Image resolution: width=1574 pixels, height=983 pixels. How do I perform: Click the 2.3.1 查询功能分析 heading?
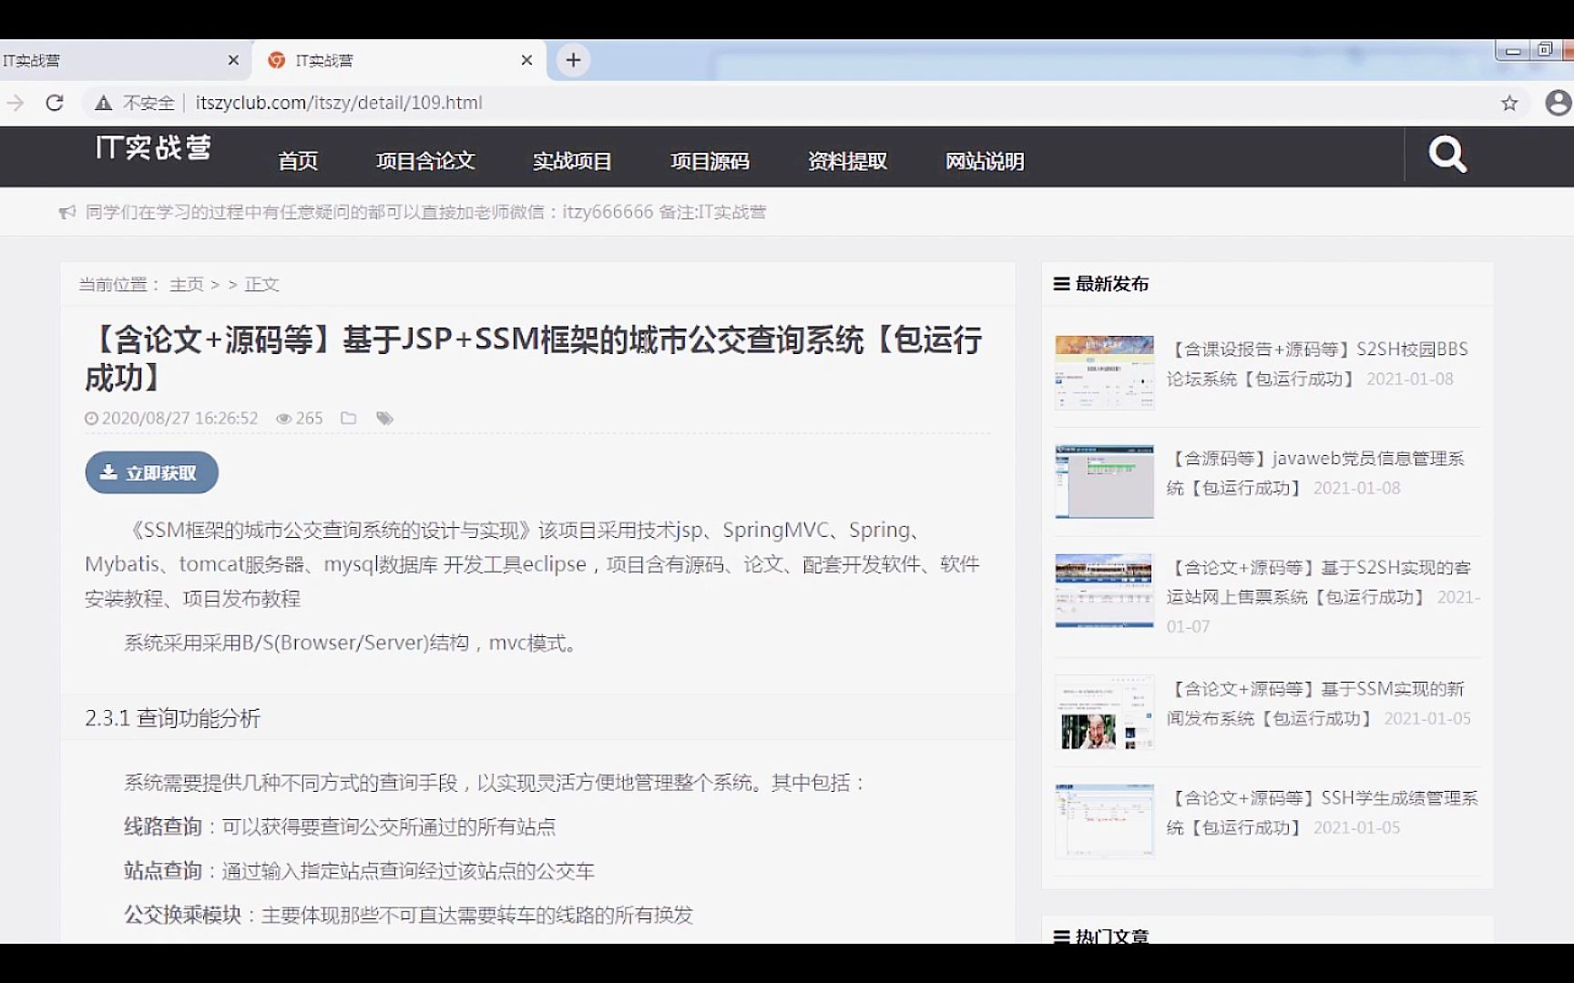[x=173, y=718]
